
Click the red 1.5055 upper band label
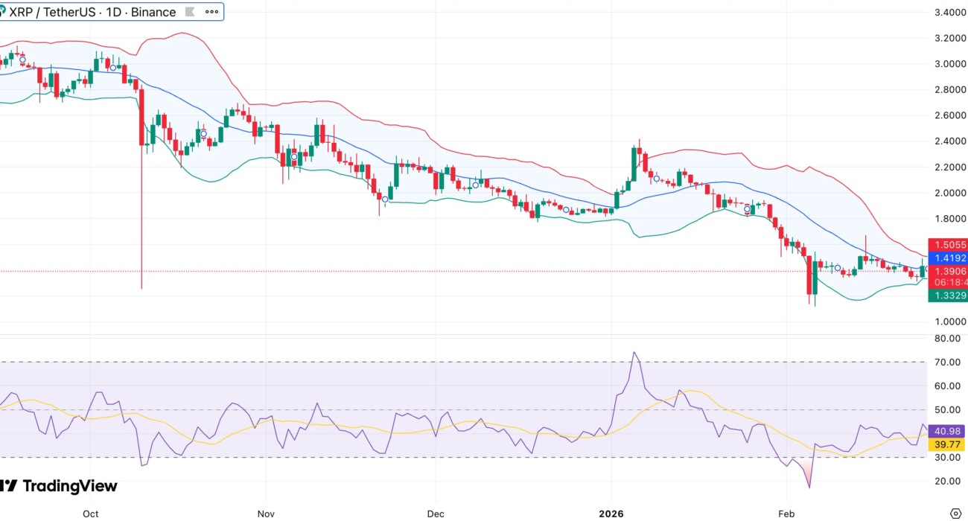[947, 245]
